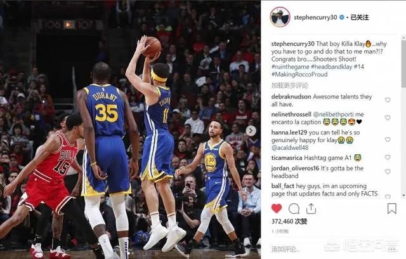
Task: View the 372,460 likes count
Action: tap(289, 221)
